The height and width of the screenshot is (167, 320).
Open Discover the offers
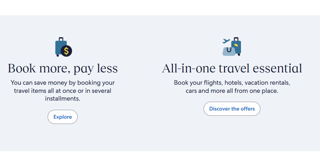click(x=232, y=109)
